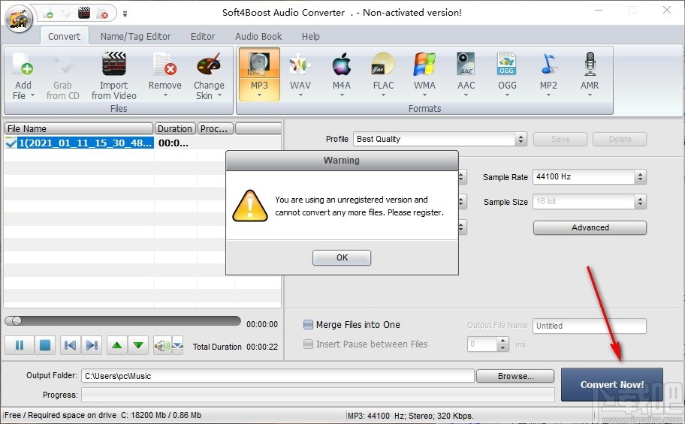Screen dimensions: 685x424
Task: Click Import from Video clapperboard icon
Action: 113,65
